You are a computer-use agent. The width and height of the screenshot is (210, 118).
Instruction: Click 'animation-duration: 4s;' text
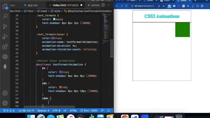coord(59,46)
